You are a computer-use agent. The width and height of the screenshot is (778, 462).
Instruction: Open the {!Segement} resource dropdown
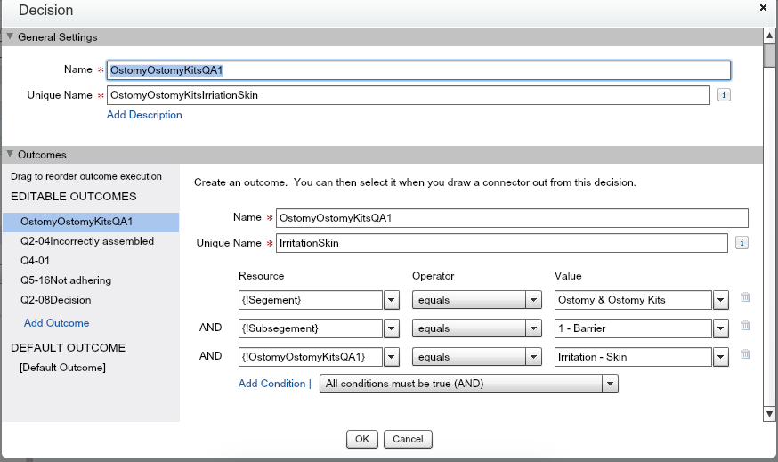pos(391,300)
